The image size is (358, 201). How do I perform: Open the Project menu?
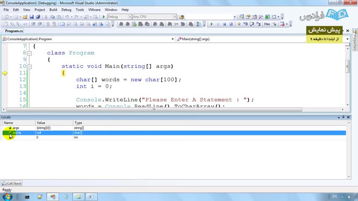[x=40, y=10]
